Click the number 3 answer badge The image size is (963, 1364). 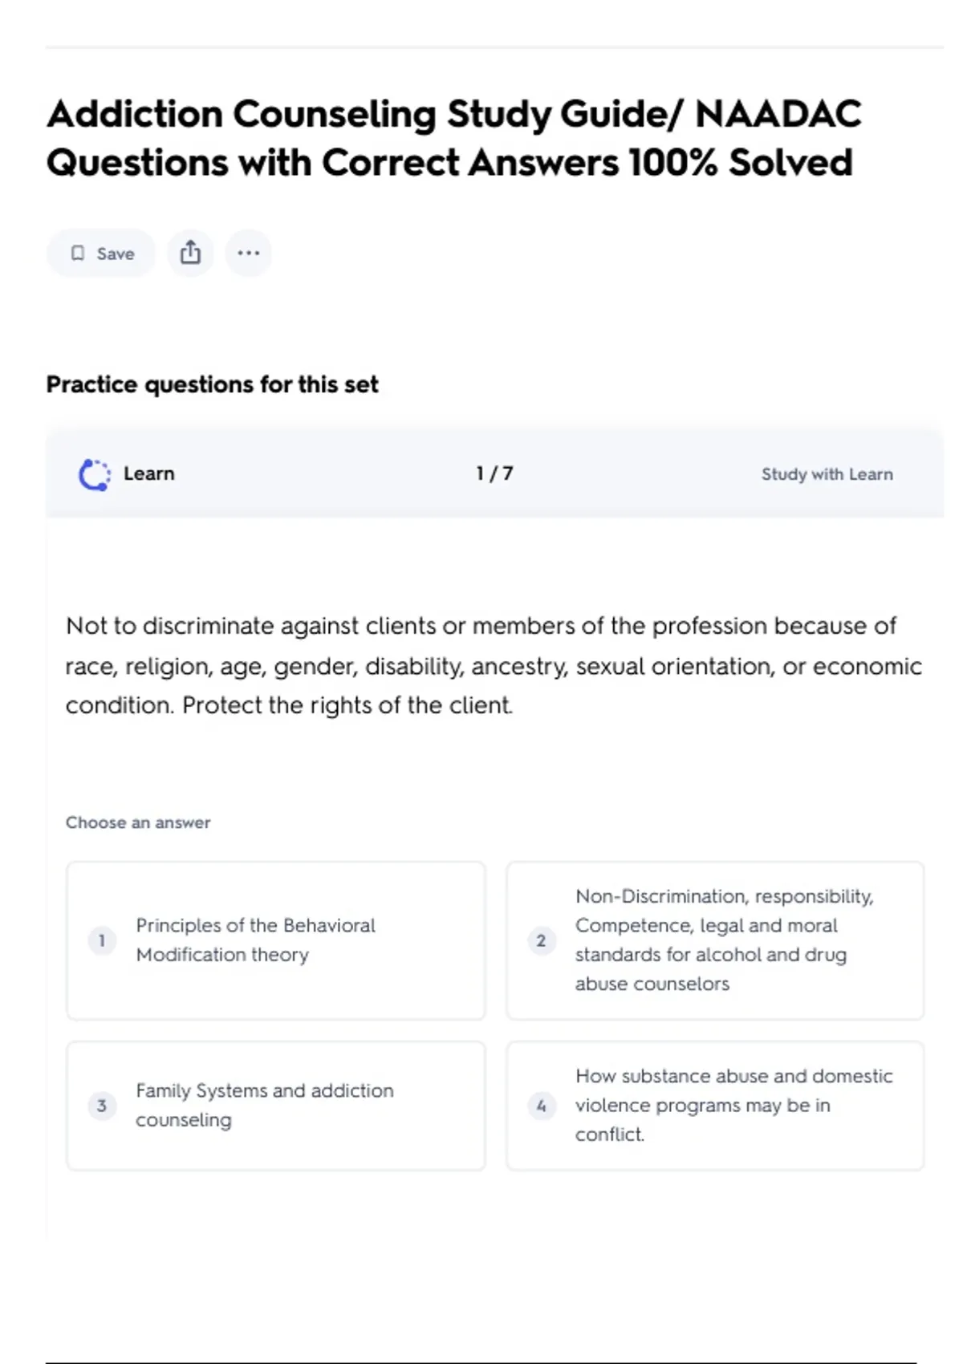102,1106
